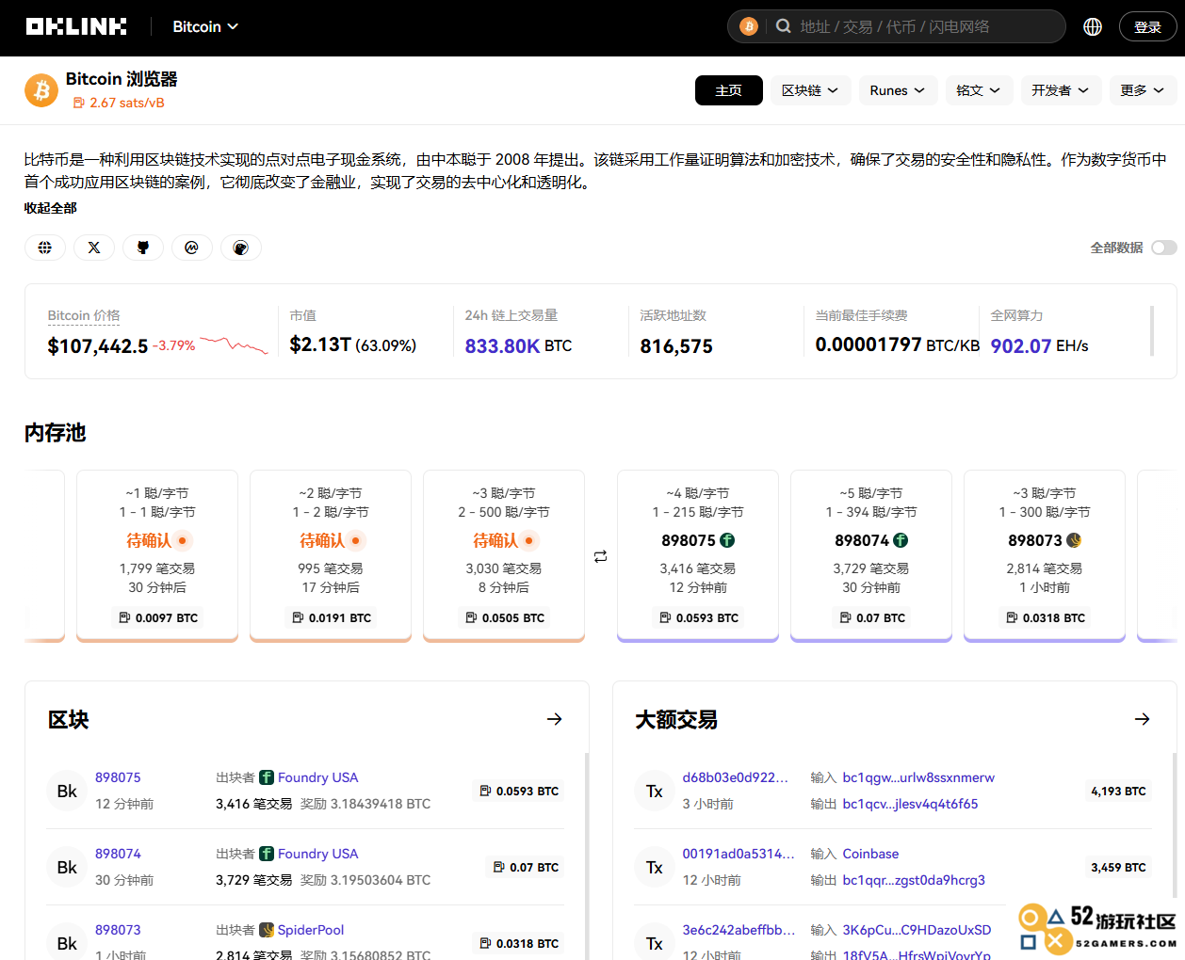Open input address 3K6pCu...C9HDazoUxSD
Image resolution: width=1185 pixels, height=960 pixels.
[917, 930]
